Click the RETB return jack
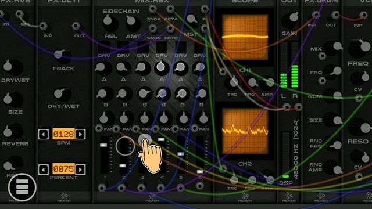Screen dimensions: 372x209 [x=170, y=28]
